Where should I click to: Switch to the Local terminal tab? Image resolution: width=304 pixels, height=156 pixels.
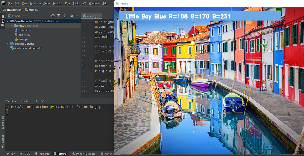25,101
